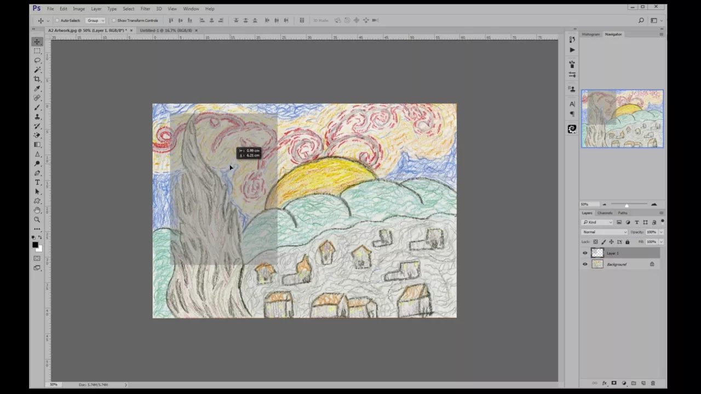701x394 pixels.
Task: Toggle Lock all padlock icon
Action: tap(628, 242)
